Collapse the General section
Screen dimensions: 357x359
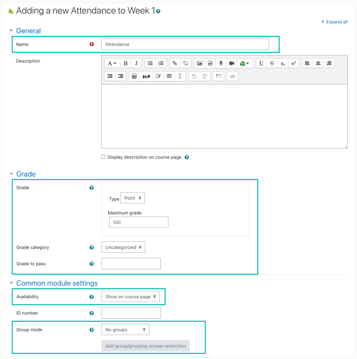[11, 30]
